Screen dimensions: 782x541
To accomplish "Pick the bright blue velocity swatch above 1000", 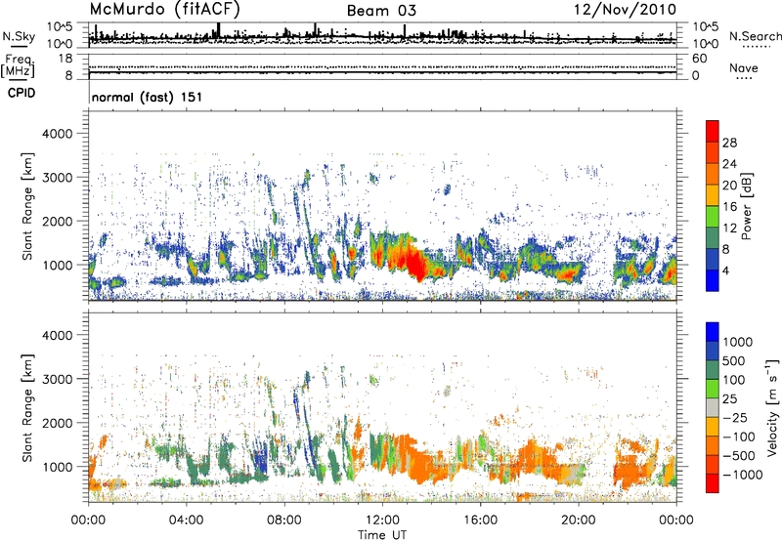I will click(x=713, y=332).
